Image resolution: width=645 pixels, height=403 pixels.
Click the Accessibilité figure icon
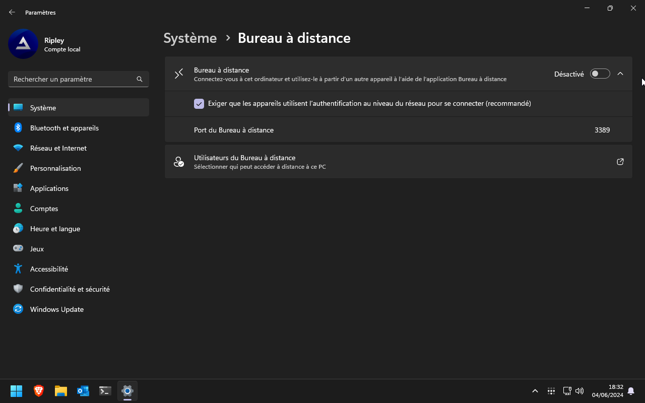(x=18, y=269)
